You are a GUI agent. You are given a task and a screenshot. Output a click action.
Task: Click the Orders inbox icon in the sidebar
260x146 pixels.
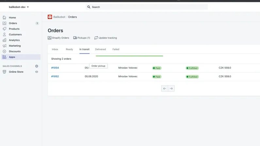[x=5, y=23]
